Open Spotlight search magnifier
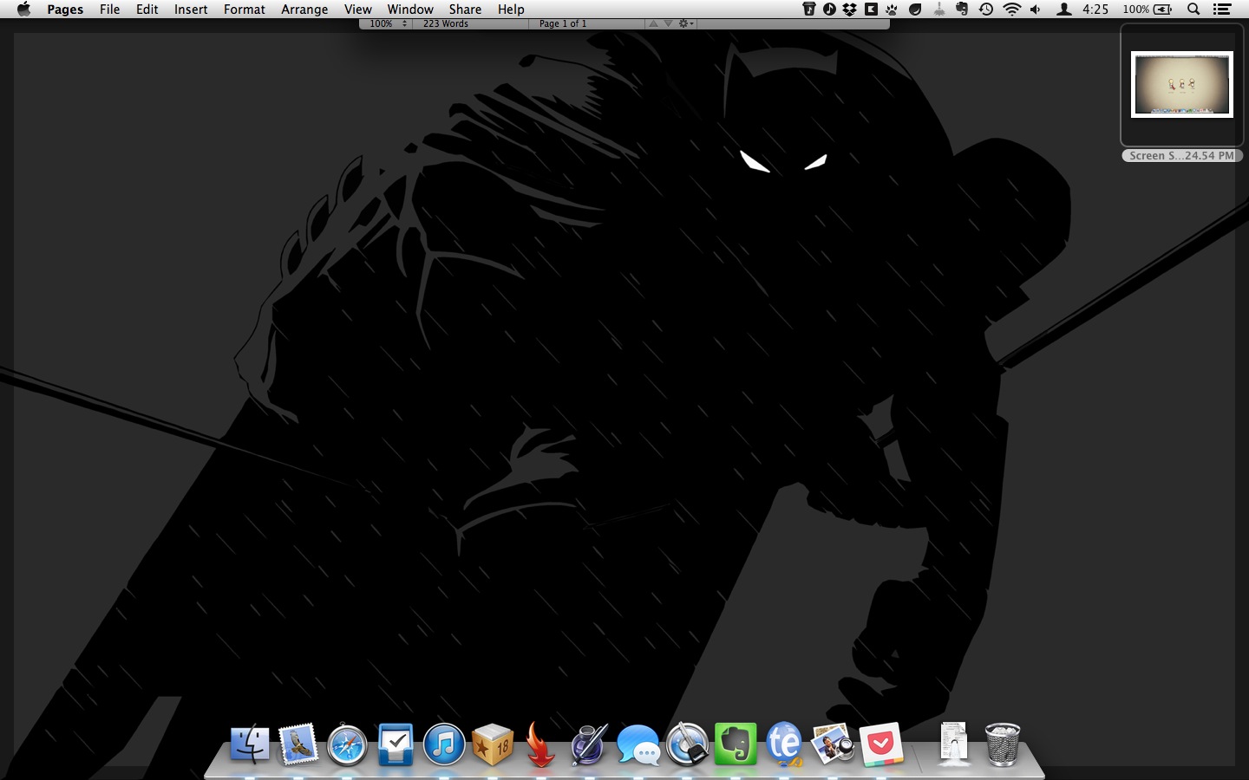The image size is (1249, 780). [x=1193, y=10]
